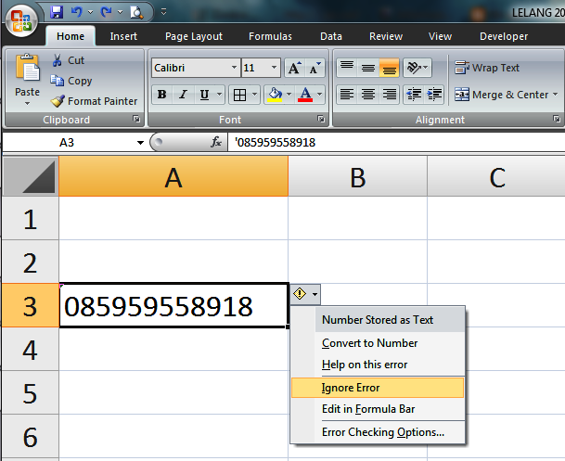This screenshot has height=461, width=565.
Task: Copy the selected cell
Action: (x=71, y=81)
